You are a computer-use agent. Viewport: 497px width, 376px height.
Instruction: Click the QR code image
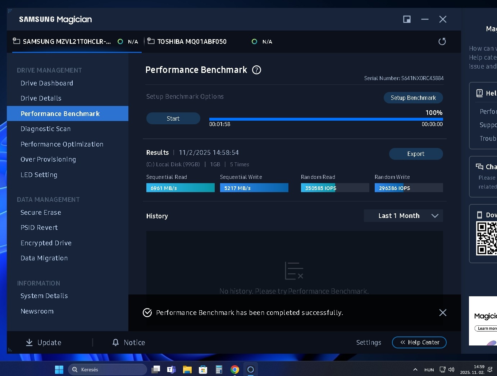coord(487,238)
